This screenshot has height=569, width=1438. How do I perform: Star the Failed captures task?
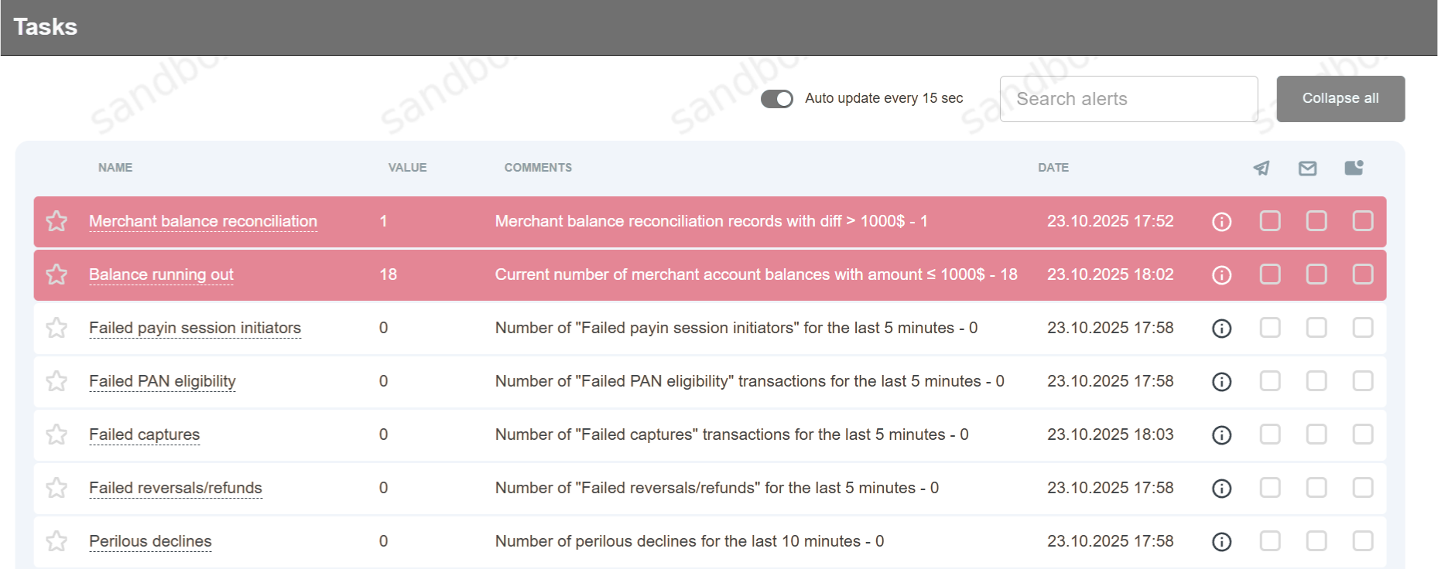tap(56, 434)
